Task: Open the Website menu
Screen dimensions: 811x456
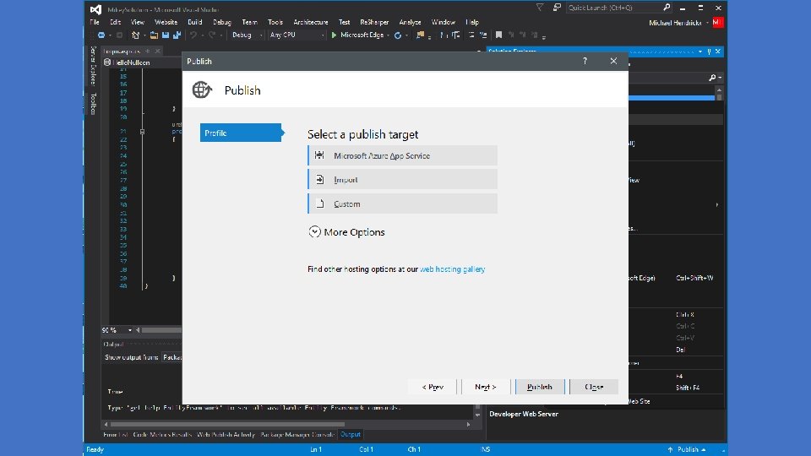Action: (166, 22)
